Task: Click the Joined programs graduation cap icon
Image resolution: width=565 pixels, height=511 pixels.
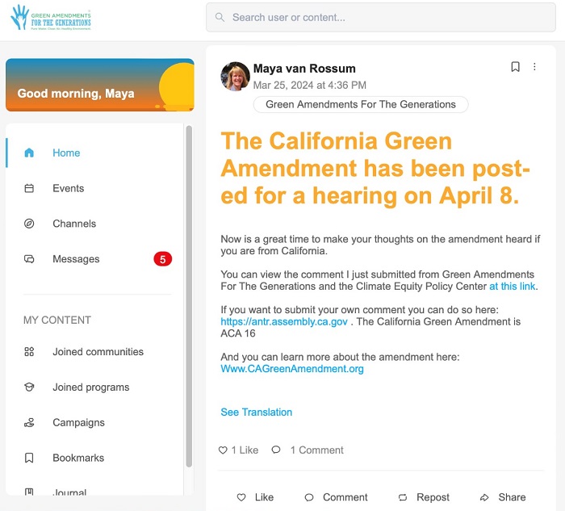Action: [29, 387]
